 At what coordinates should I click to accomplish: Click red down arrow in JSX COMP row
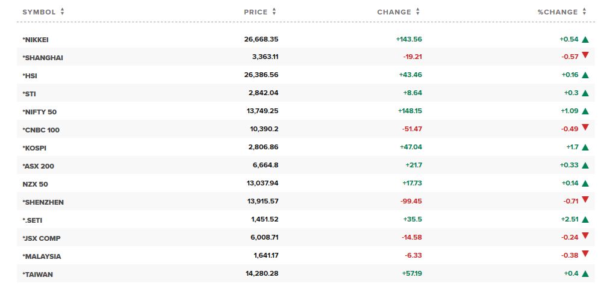tap(585, 235)
